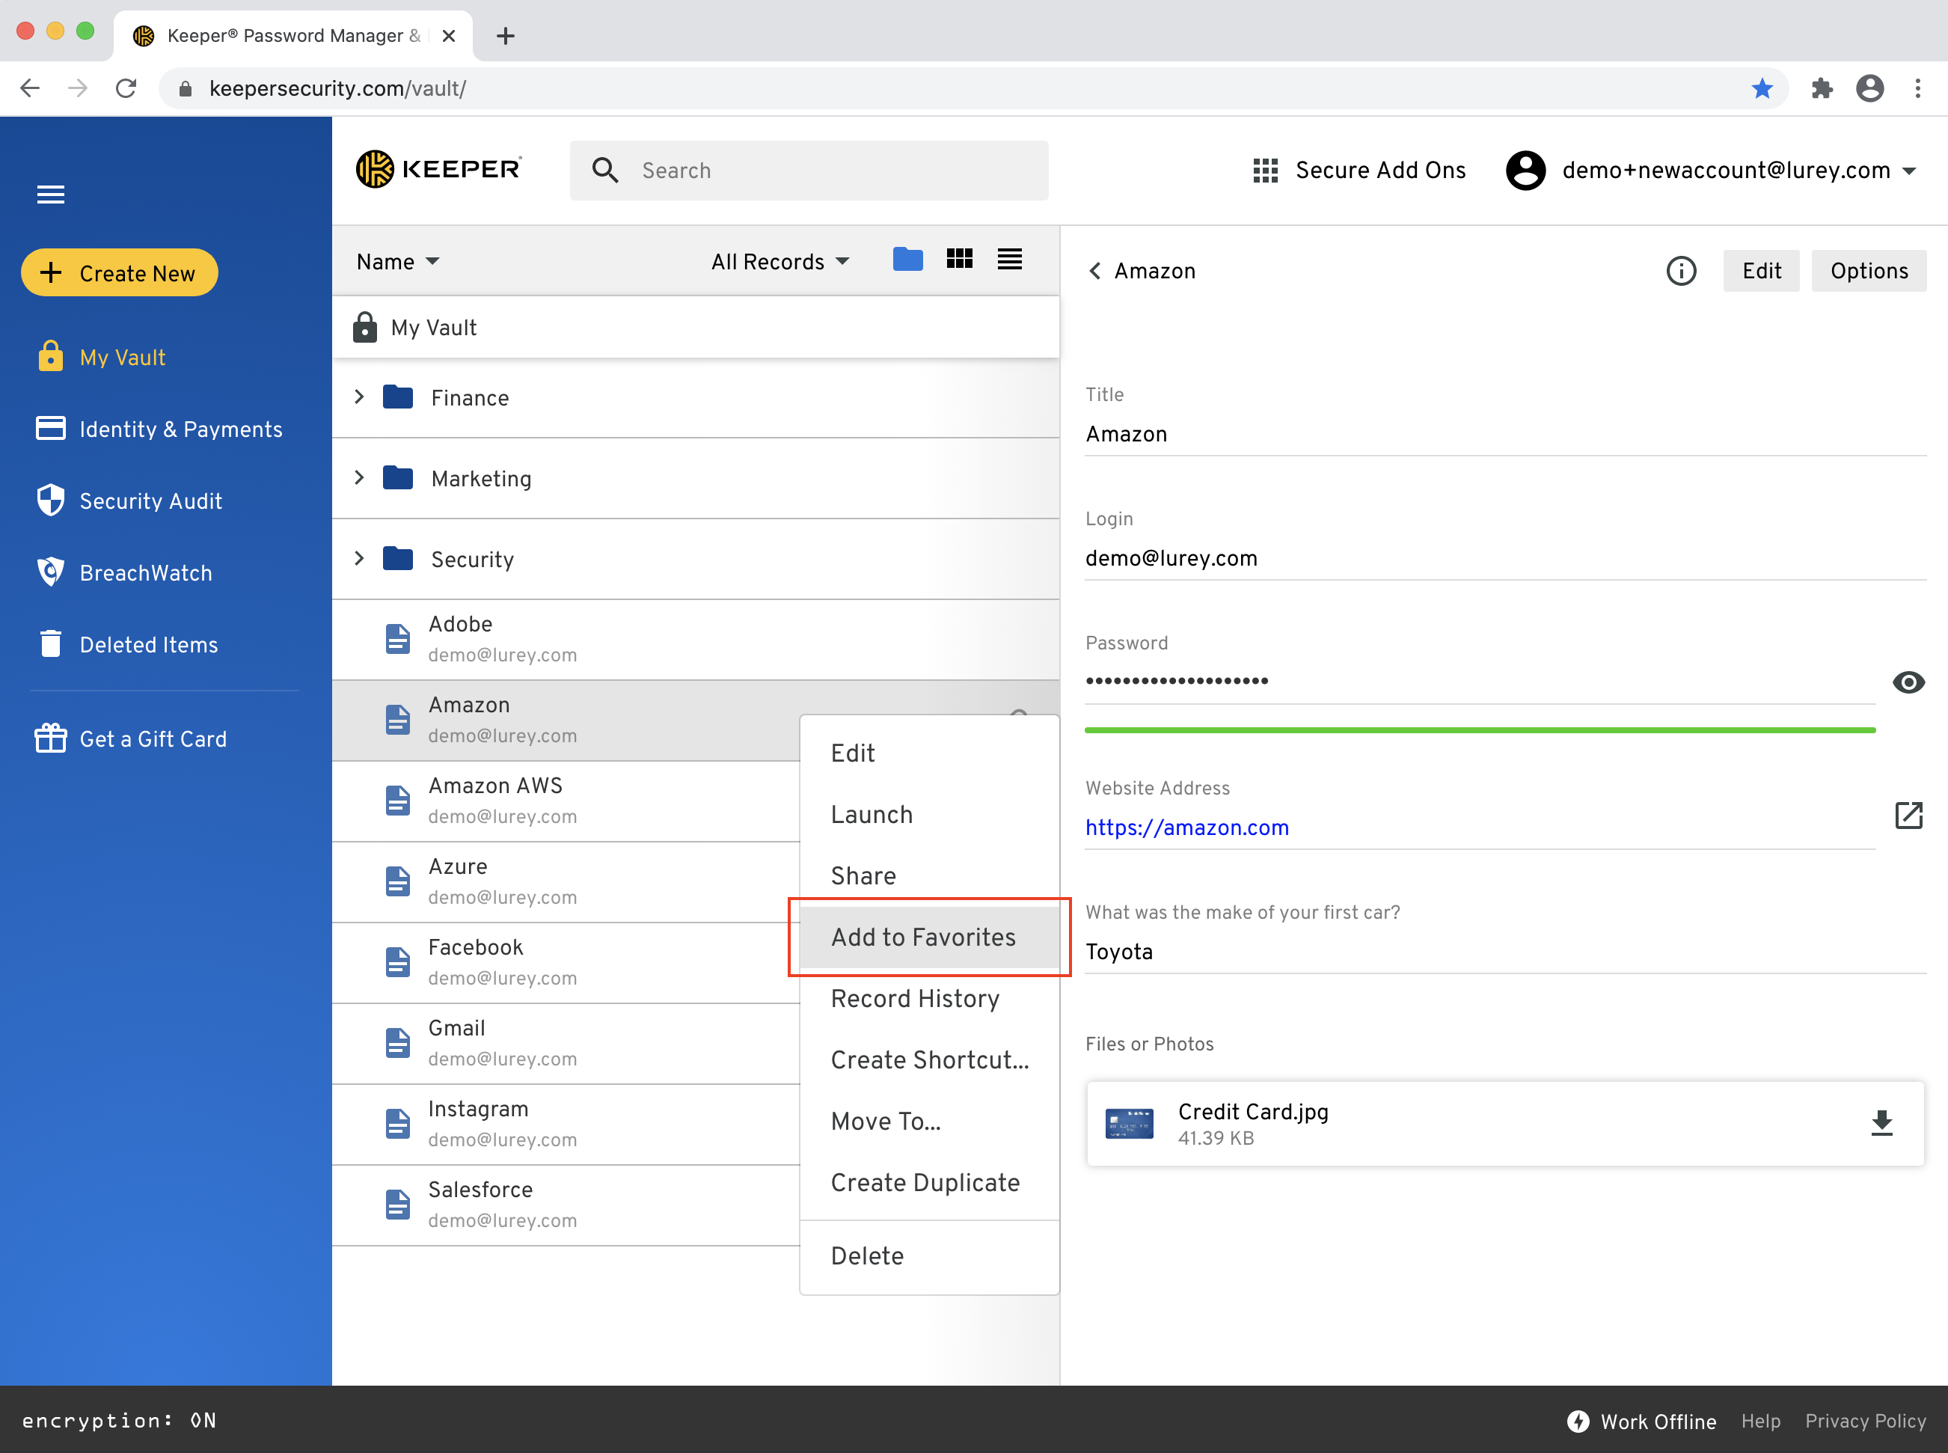Select Create Duplicate
Screen dimensions: 1948x1453
930,1183
